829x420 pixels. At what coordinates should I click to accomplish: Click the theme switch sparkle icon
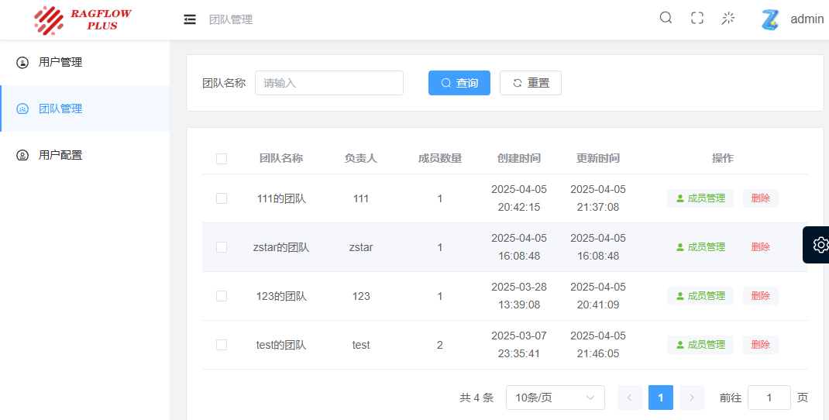728,18
